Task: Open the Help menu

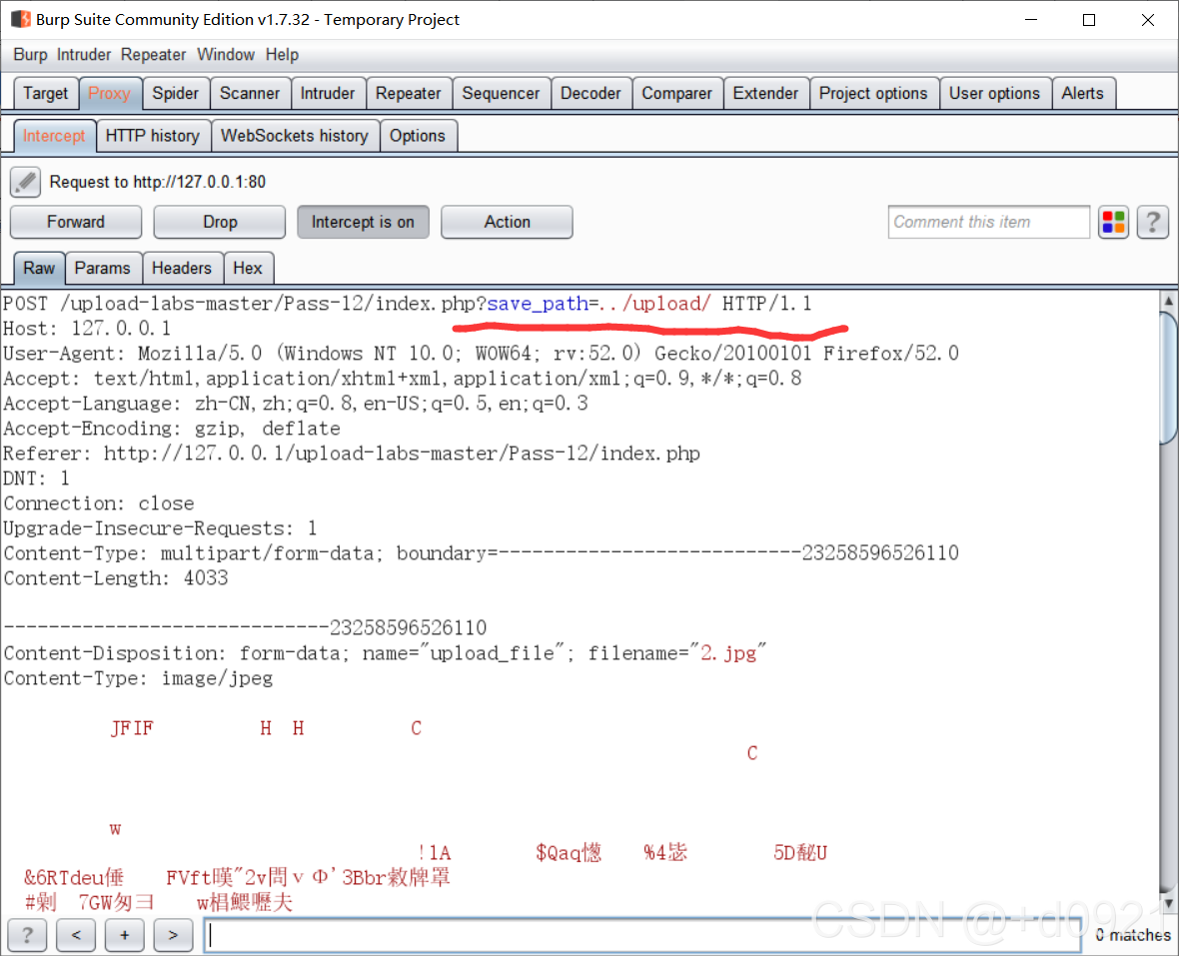Action: pyautogui.click(x=282, y=55)
